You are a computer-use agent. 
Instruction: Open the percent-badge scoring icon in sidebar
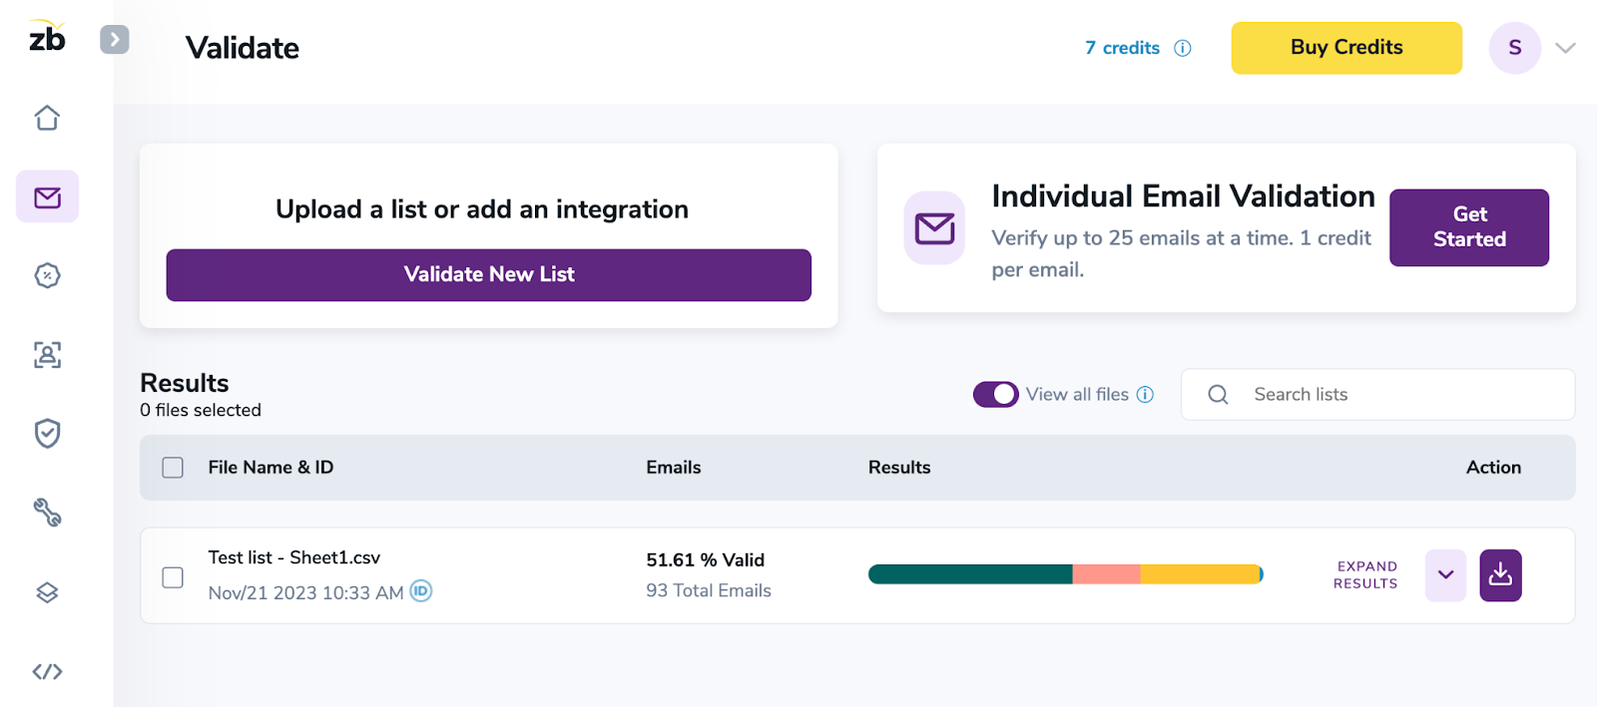(47, 275)
